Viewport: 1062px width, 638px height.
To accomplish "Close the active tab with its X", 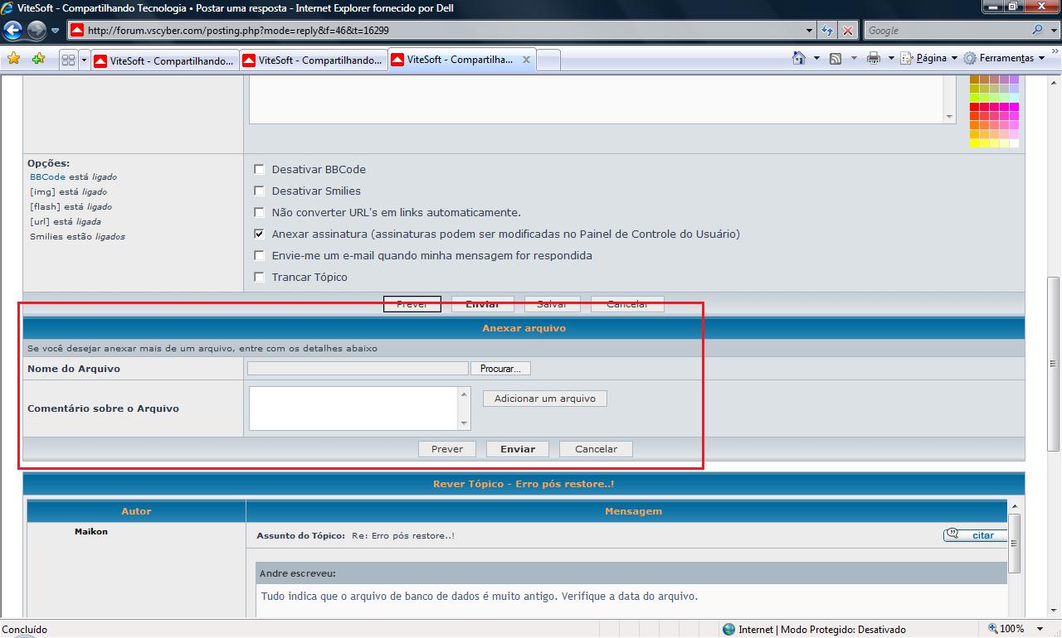I will click(x=526, y=60).
